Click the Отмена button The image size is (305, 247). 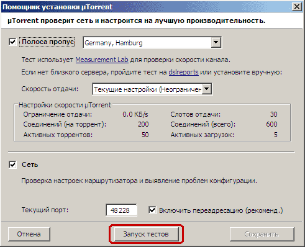pyautogui.click(x=29, y=234)
